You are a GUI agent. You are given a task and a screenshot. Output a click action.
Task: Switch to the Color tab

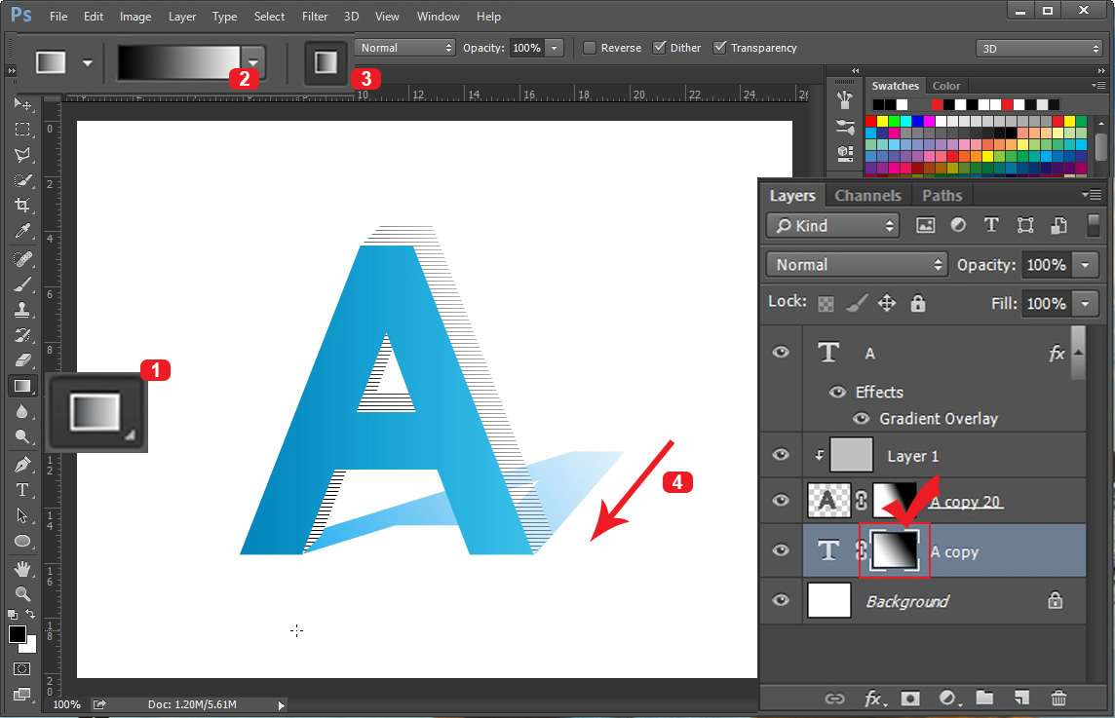pos(946,86)
